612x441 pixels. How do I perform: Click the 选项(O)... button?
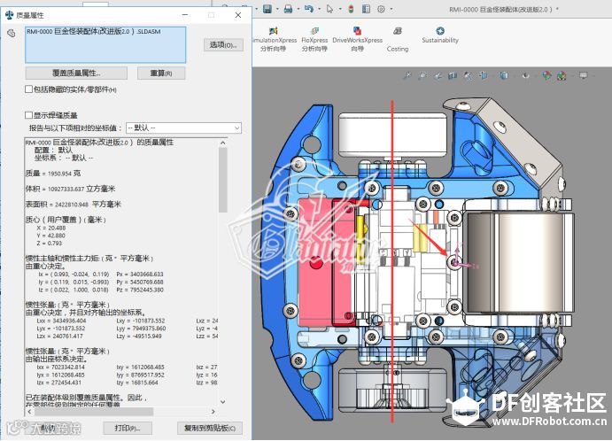223,44
